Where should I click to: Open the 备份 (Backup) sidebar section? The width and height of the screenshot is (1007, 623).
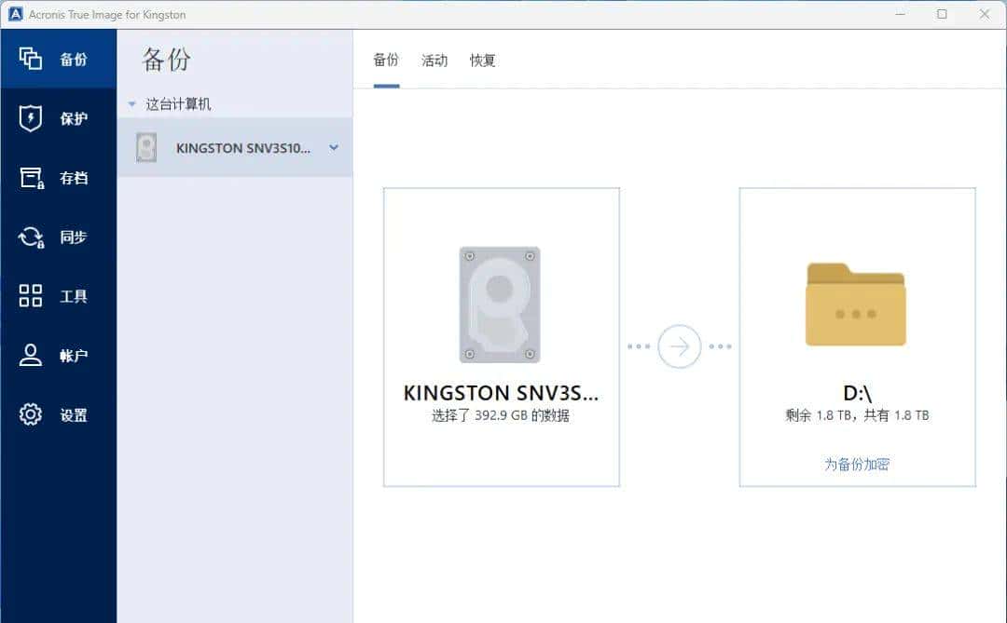pos(59,59)
